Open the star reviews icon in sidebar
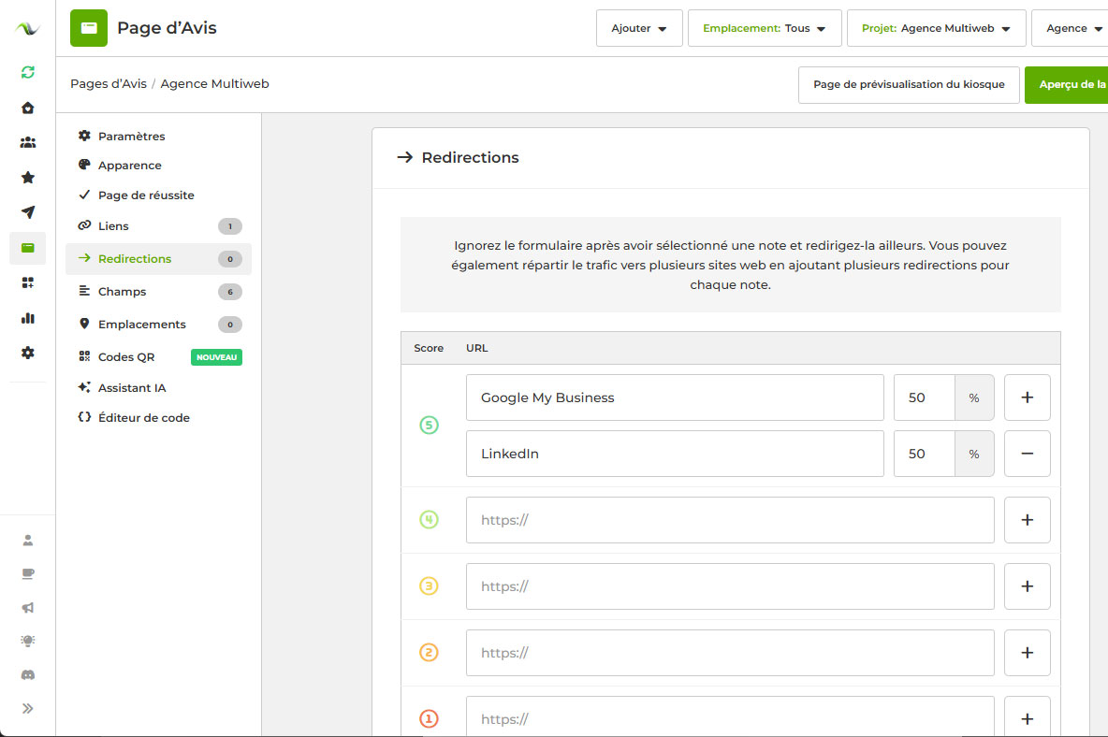1108x737 pixels. [28, 177]
